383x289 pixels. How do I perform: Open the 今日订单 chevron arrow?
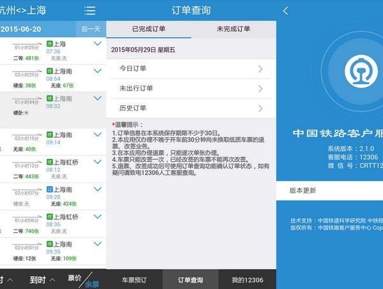tap(260, 69)
